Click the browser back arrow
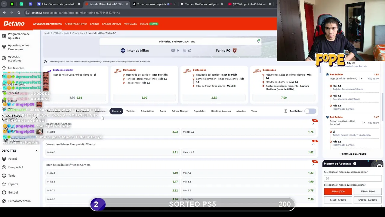The width and height of the screenshot is (385, 217). click(4, 13)
